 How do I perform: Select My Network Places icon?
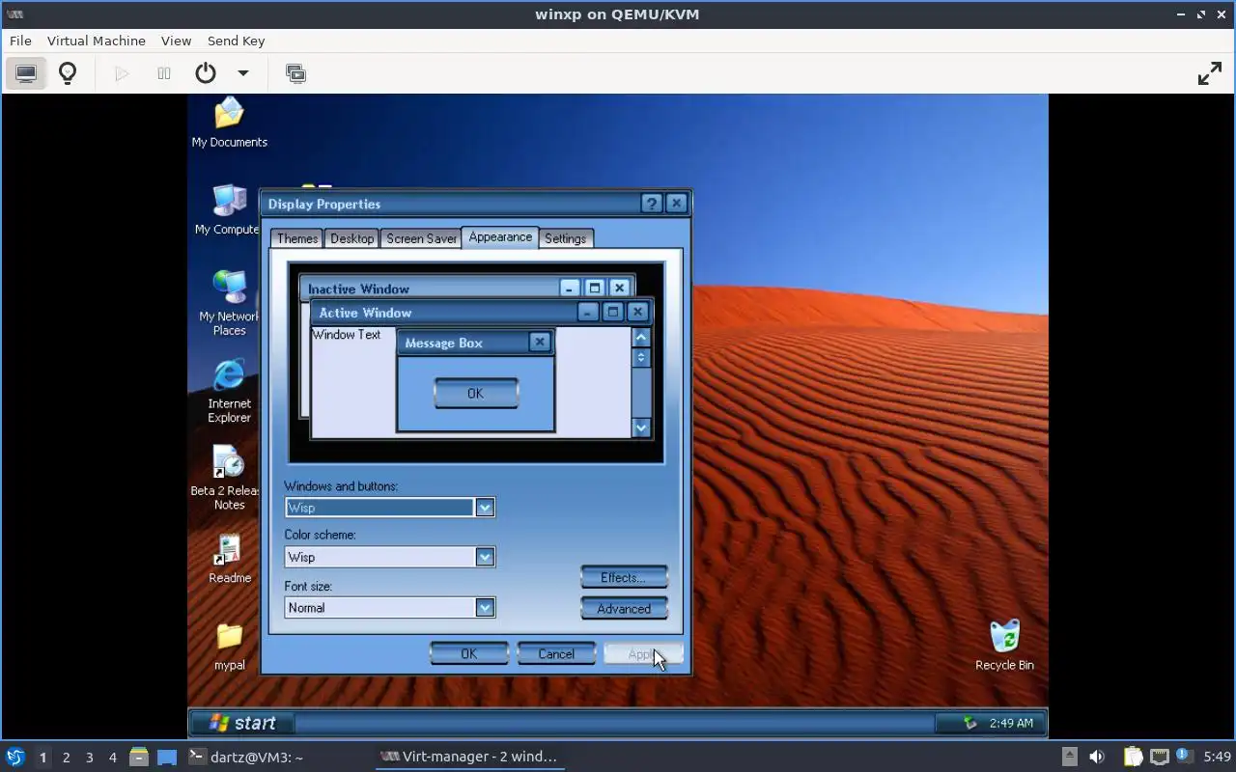pyautogui.click(x=229, y=302)
